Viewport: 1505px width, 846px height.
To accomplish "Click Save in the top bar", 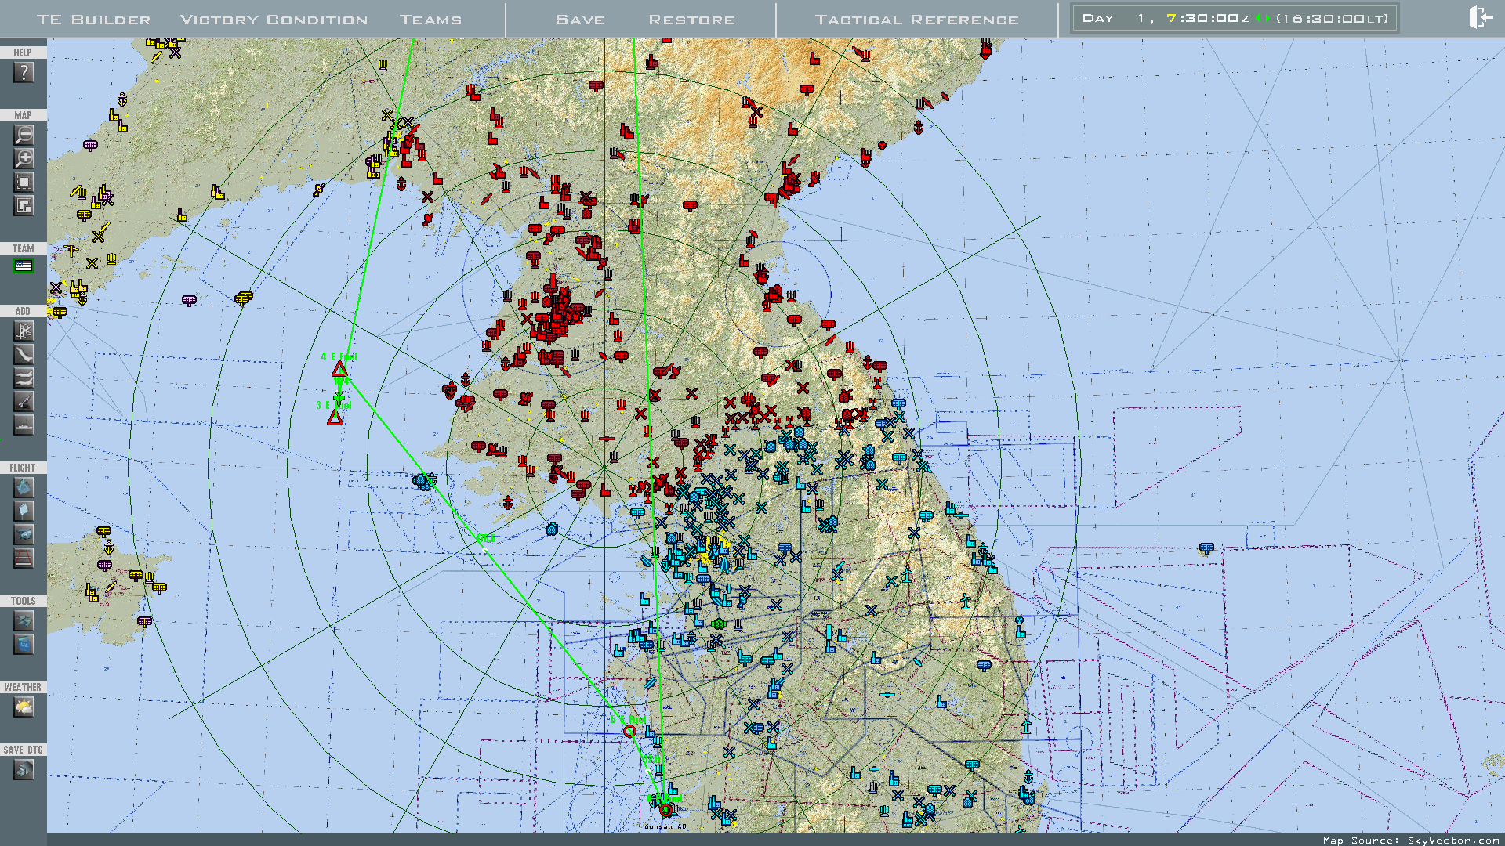I will click(581, 20).
